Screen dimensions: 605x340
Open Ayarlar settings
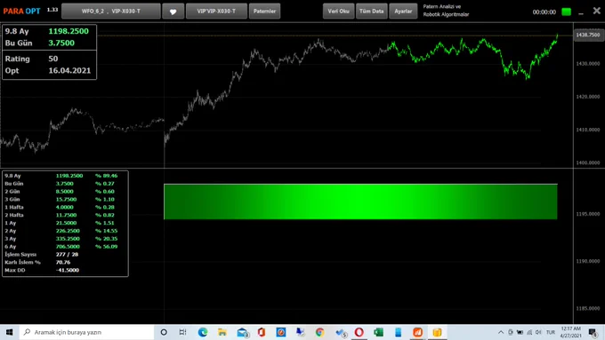pos(403,12)
